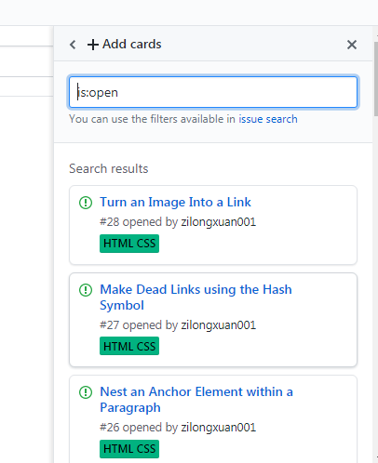
Task: Click zilongxuan001 author on issue #26
Action: click(x=219, y=428)
